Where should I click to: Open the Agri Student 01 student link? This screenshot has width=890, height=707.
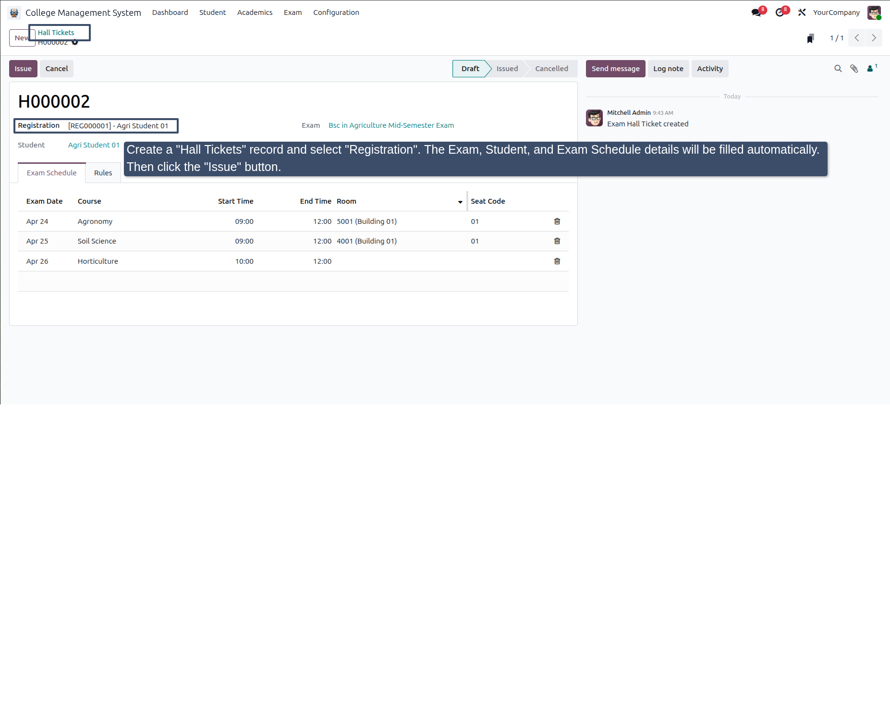click(94, 145)
